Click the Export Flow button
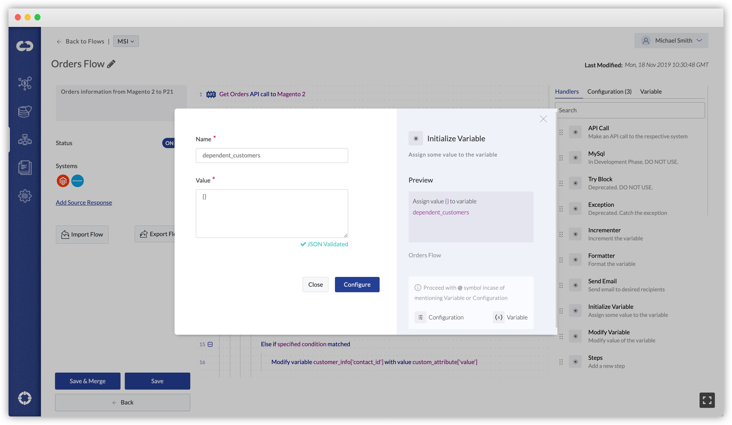 click(x=155, y=234)
